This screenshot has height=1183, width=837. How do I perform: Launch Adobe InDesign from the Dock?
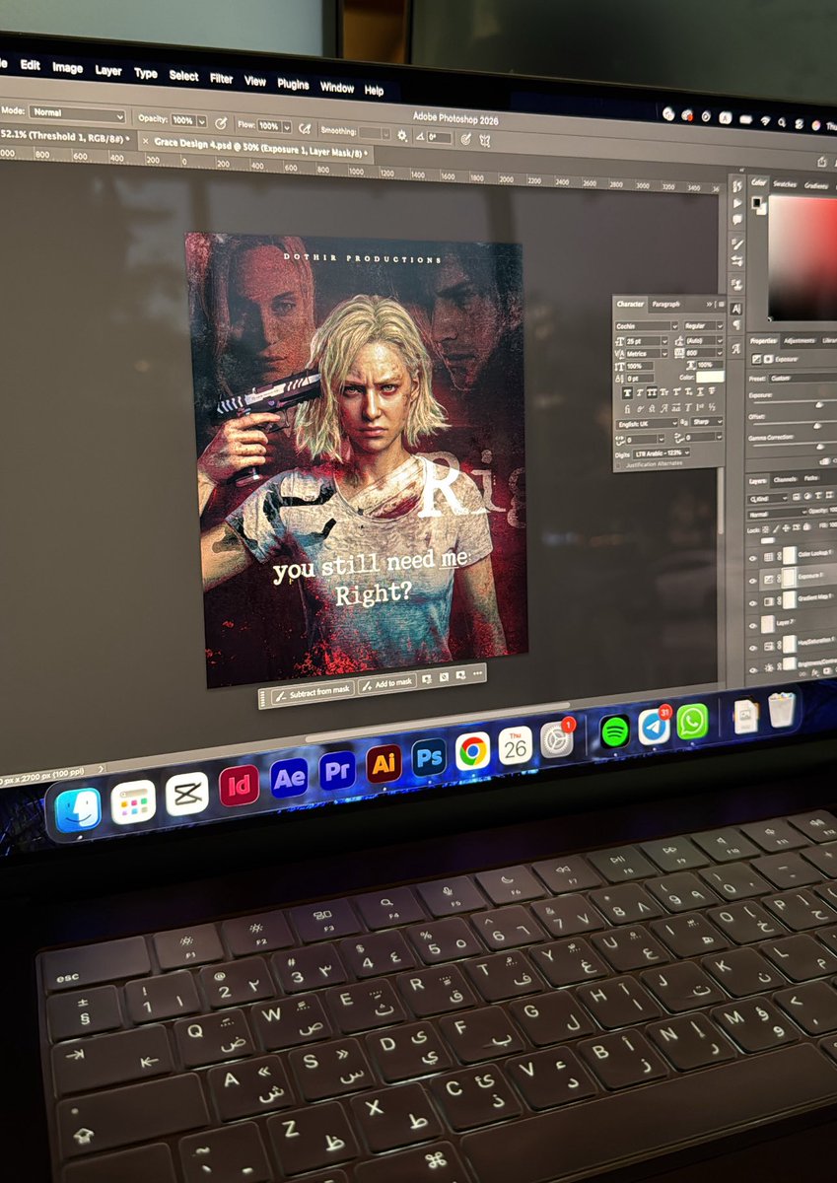pos(239,784)
